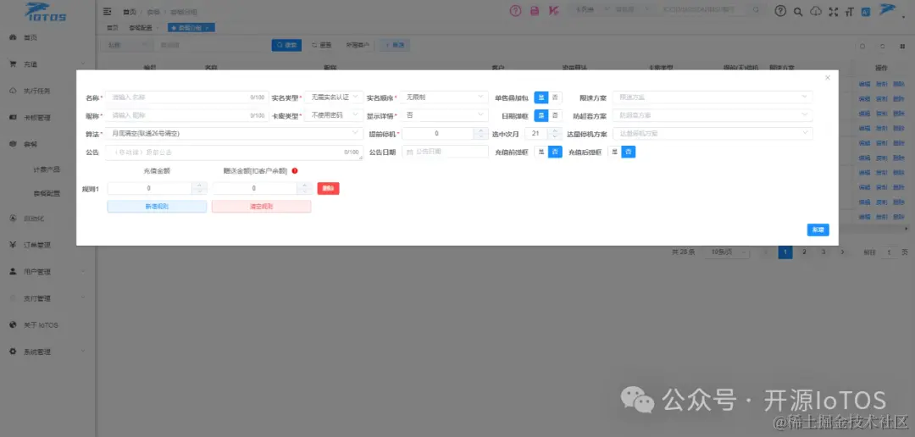Click the 关于 IoTOS globe icon
The width and height of the screenshot is (915, 437).
click(12, 325)
